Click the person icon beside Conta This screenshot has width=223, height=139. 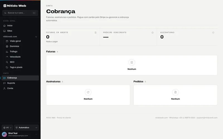pyautogui.click(x=4, y=88)
